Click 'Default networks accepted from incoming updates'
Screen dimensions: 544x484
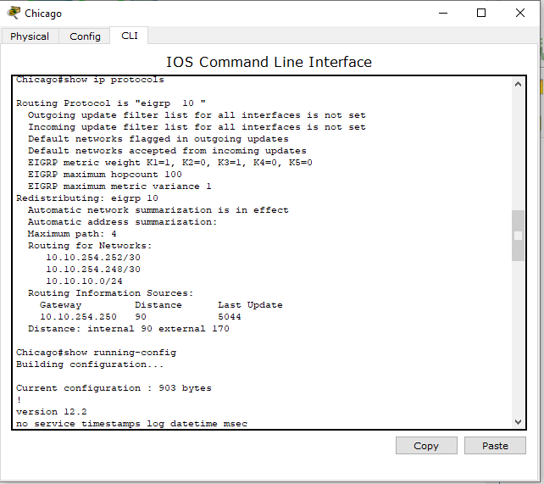click(x=167, y=151)
